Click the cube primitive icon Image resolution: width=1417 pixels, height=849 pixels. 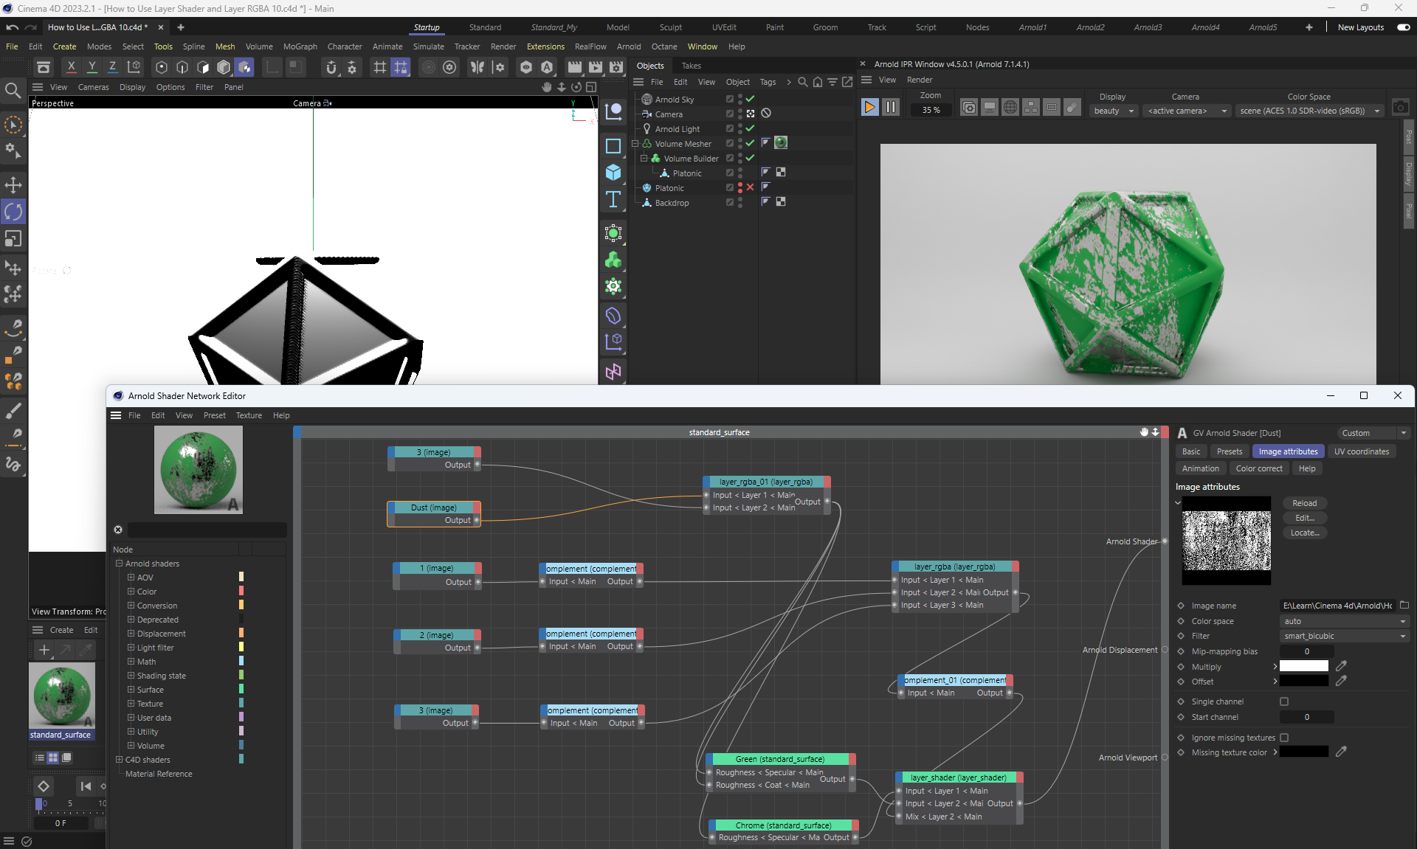[x=613, y=172]
